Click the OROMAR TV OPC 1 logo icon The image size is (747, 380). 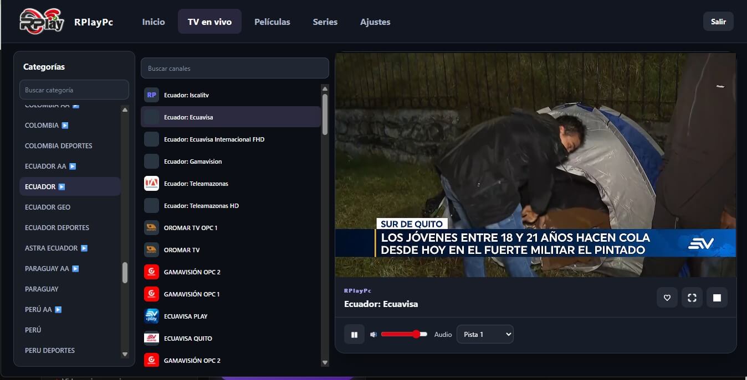pyautogui.click(x=151, y=228)
